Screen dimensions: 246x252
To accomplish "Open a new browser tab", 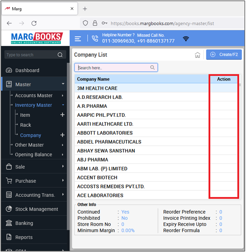I will [x=85, y=9].
